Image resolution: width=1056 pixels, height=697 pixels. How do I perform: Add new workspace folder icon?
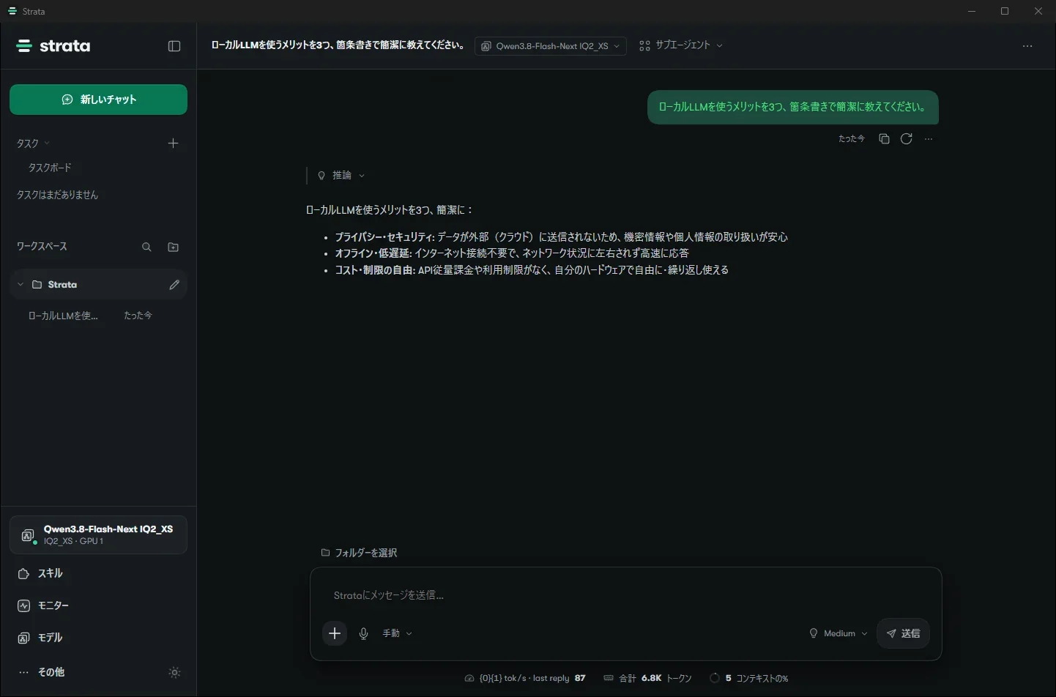pyautogui.click(x=174, y=247)
